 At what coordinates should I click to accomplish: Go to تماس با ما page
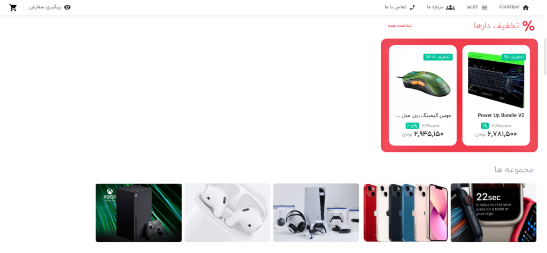coord(395,7)
